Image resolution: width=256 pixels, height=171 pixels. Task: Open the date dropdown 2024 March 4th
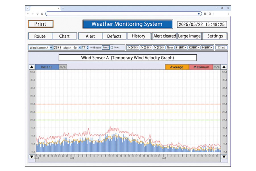67,48
